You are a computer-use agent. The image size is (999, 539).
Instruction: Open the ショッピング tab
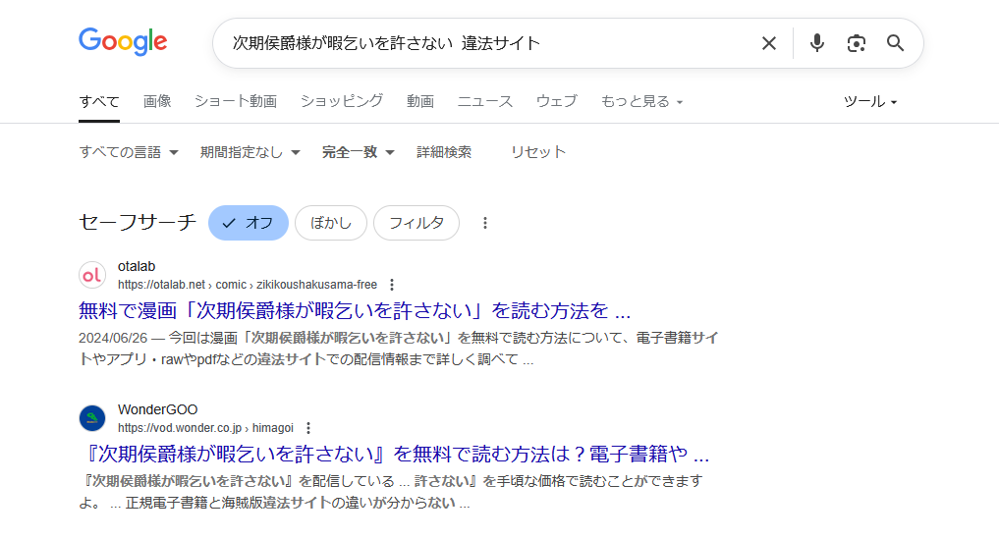coord(342,101)
